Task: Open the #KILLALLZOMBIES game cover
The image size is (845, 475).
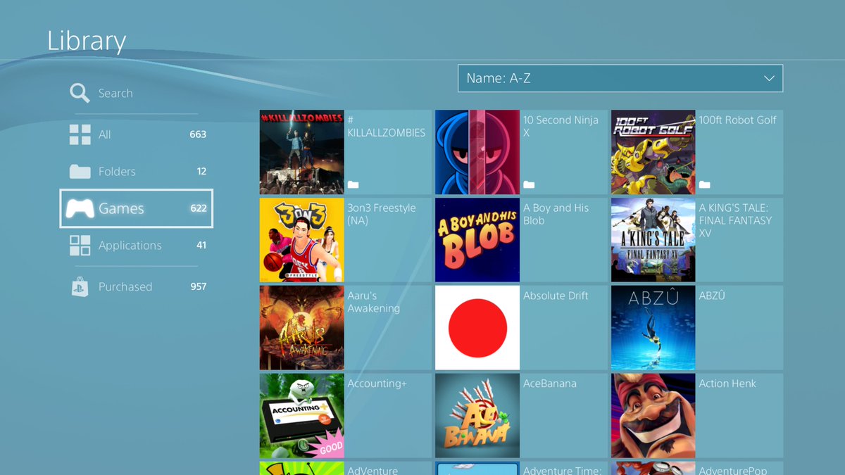Action: pyautogui.click(x=302, y=152)
